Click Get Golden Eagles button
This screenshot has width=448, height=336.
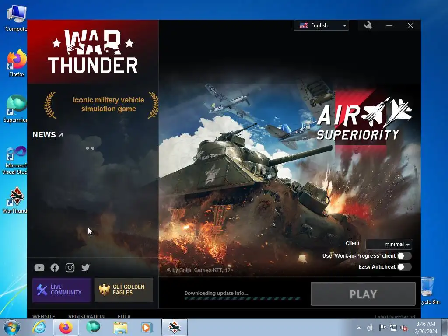[124, 290]
